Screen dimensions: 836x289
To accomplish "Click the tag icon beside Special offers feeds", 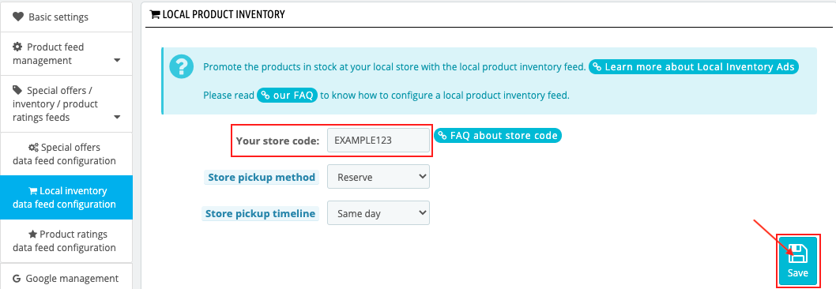I will (17, 89).
